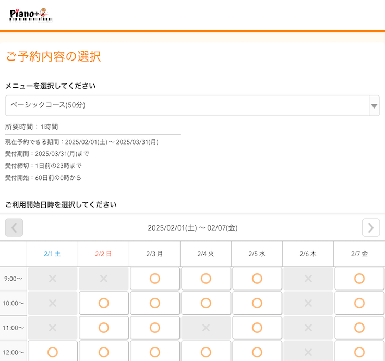Screen dimensions: 385x361
Task: Click the 2/2 日 column header
Action: coord(103,254)
